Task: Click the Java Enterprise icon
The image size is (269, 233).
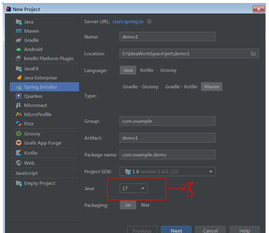Action: point(19,78)
